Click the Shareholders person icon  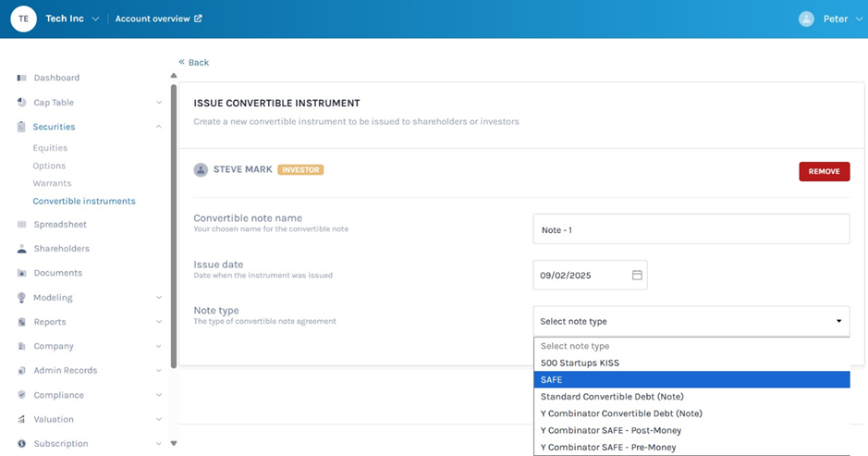[x=21, y=249]
